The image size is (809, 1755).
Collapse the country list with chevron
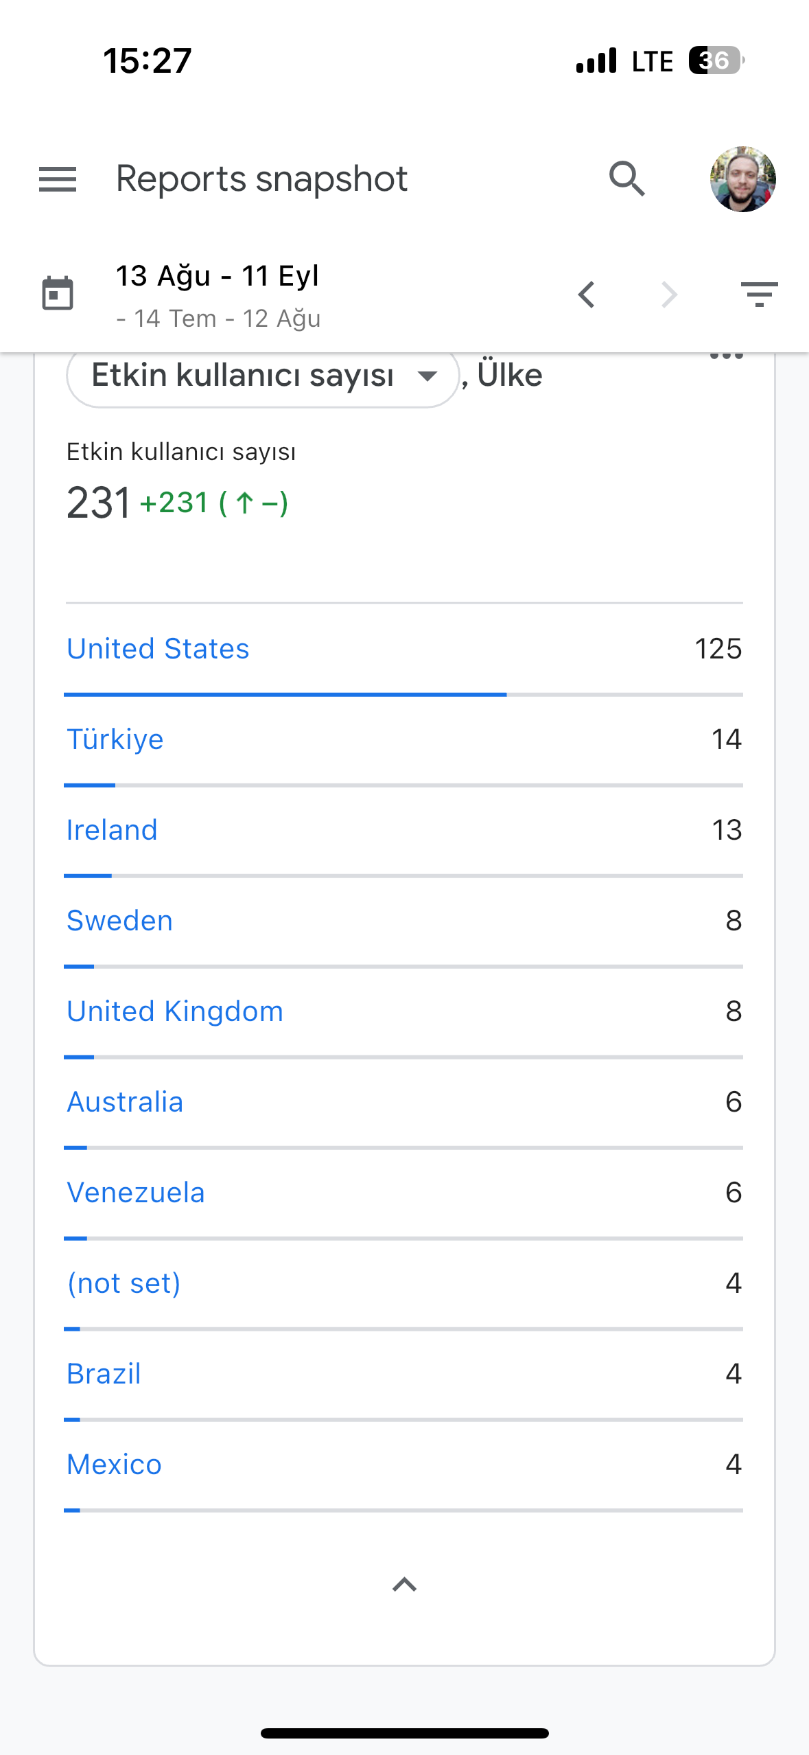click(404, 1584)
